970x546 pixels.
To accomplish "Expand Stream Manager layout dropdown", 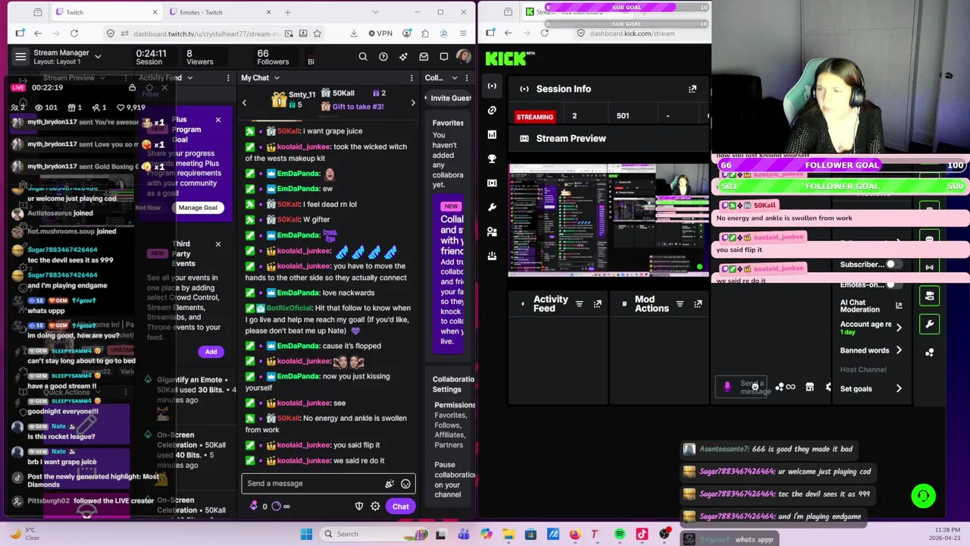I will (x=98, y=57).
